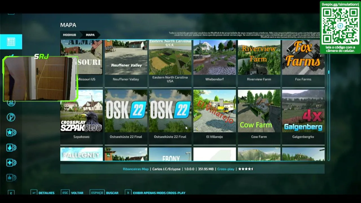Select the Pallegney map thumbnail
This screenshot has height=203, width=361.
coord(82,154)
